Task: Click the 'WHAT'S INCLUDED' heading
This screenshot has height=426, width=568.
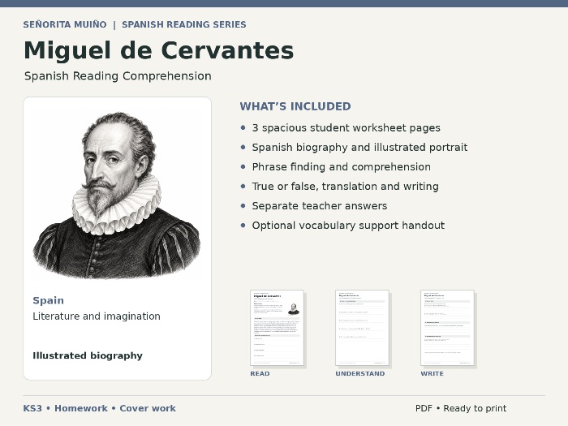Action: pyautogui.click(x=295, y=106)
